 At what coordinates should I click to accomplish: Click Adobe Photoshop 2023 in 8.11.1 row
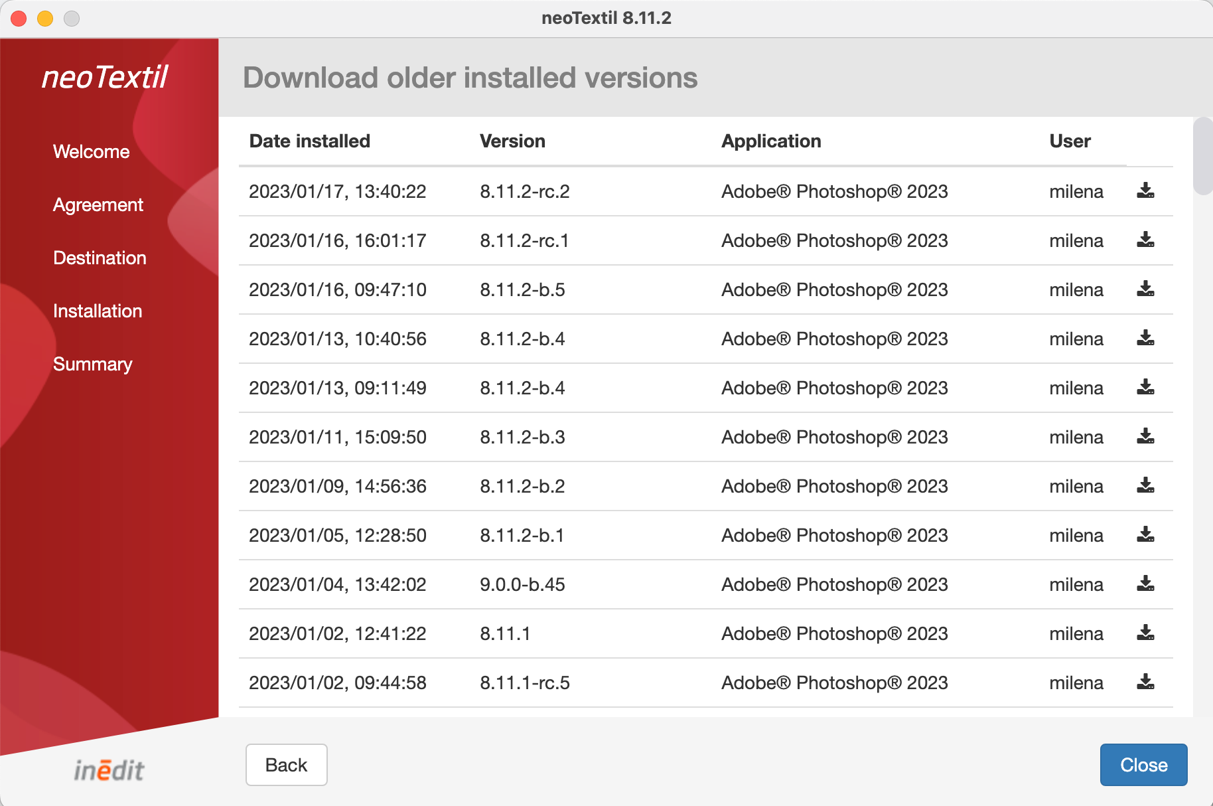[x=835, y=633]
